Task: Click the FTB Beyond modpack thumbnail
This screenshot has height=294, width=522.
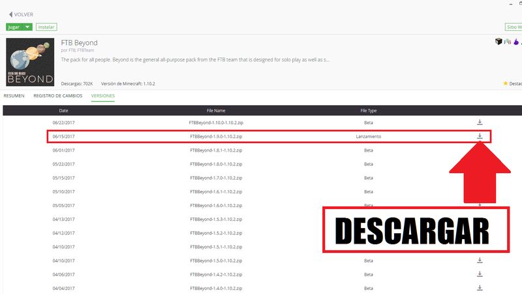Action: click(x=30, y=62)
